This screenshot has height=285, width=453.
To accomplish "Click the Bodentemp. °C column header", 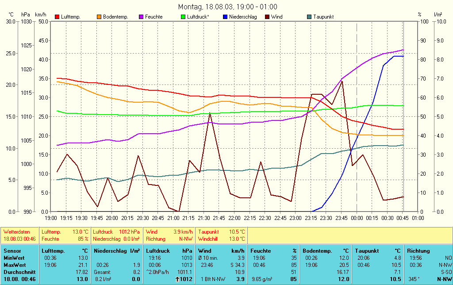I will [x=326, y=251].
